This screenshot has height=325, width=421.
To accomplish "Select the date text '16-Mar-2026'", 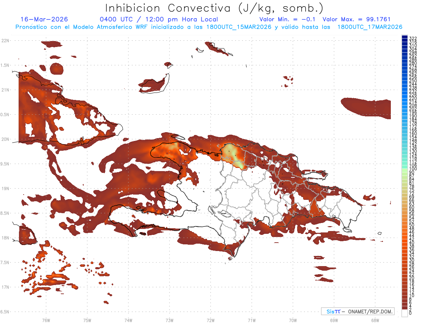I will tap(44, 20).
